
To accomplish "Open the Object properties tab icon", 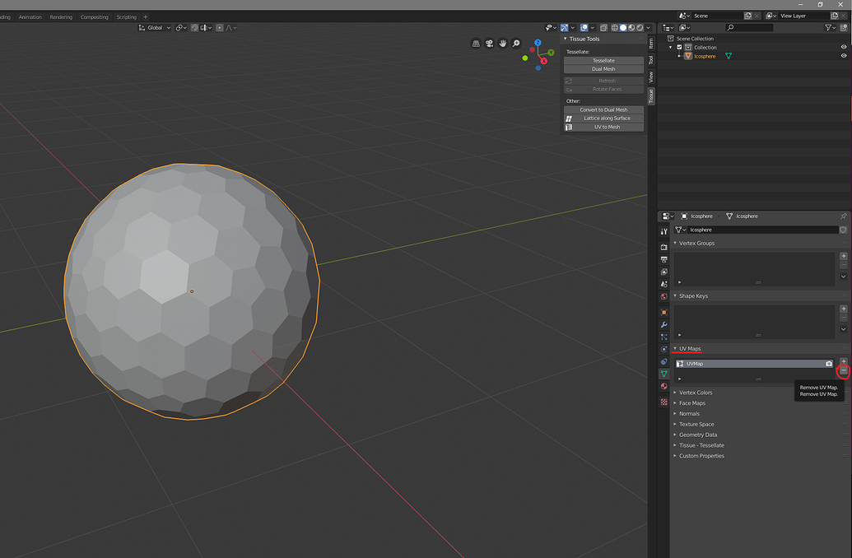I will 664,313.
